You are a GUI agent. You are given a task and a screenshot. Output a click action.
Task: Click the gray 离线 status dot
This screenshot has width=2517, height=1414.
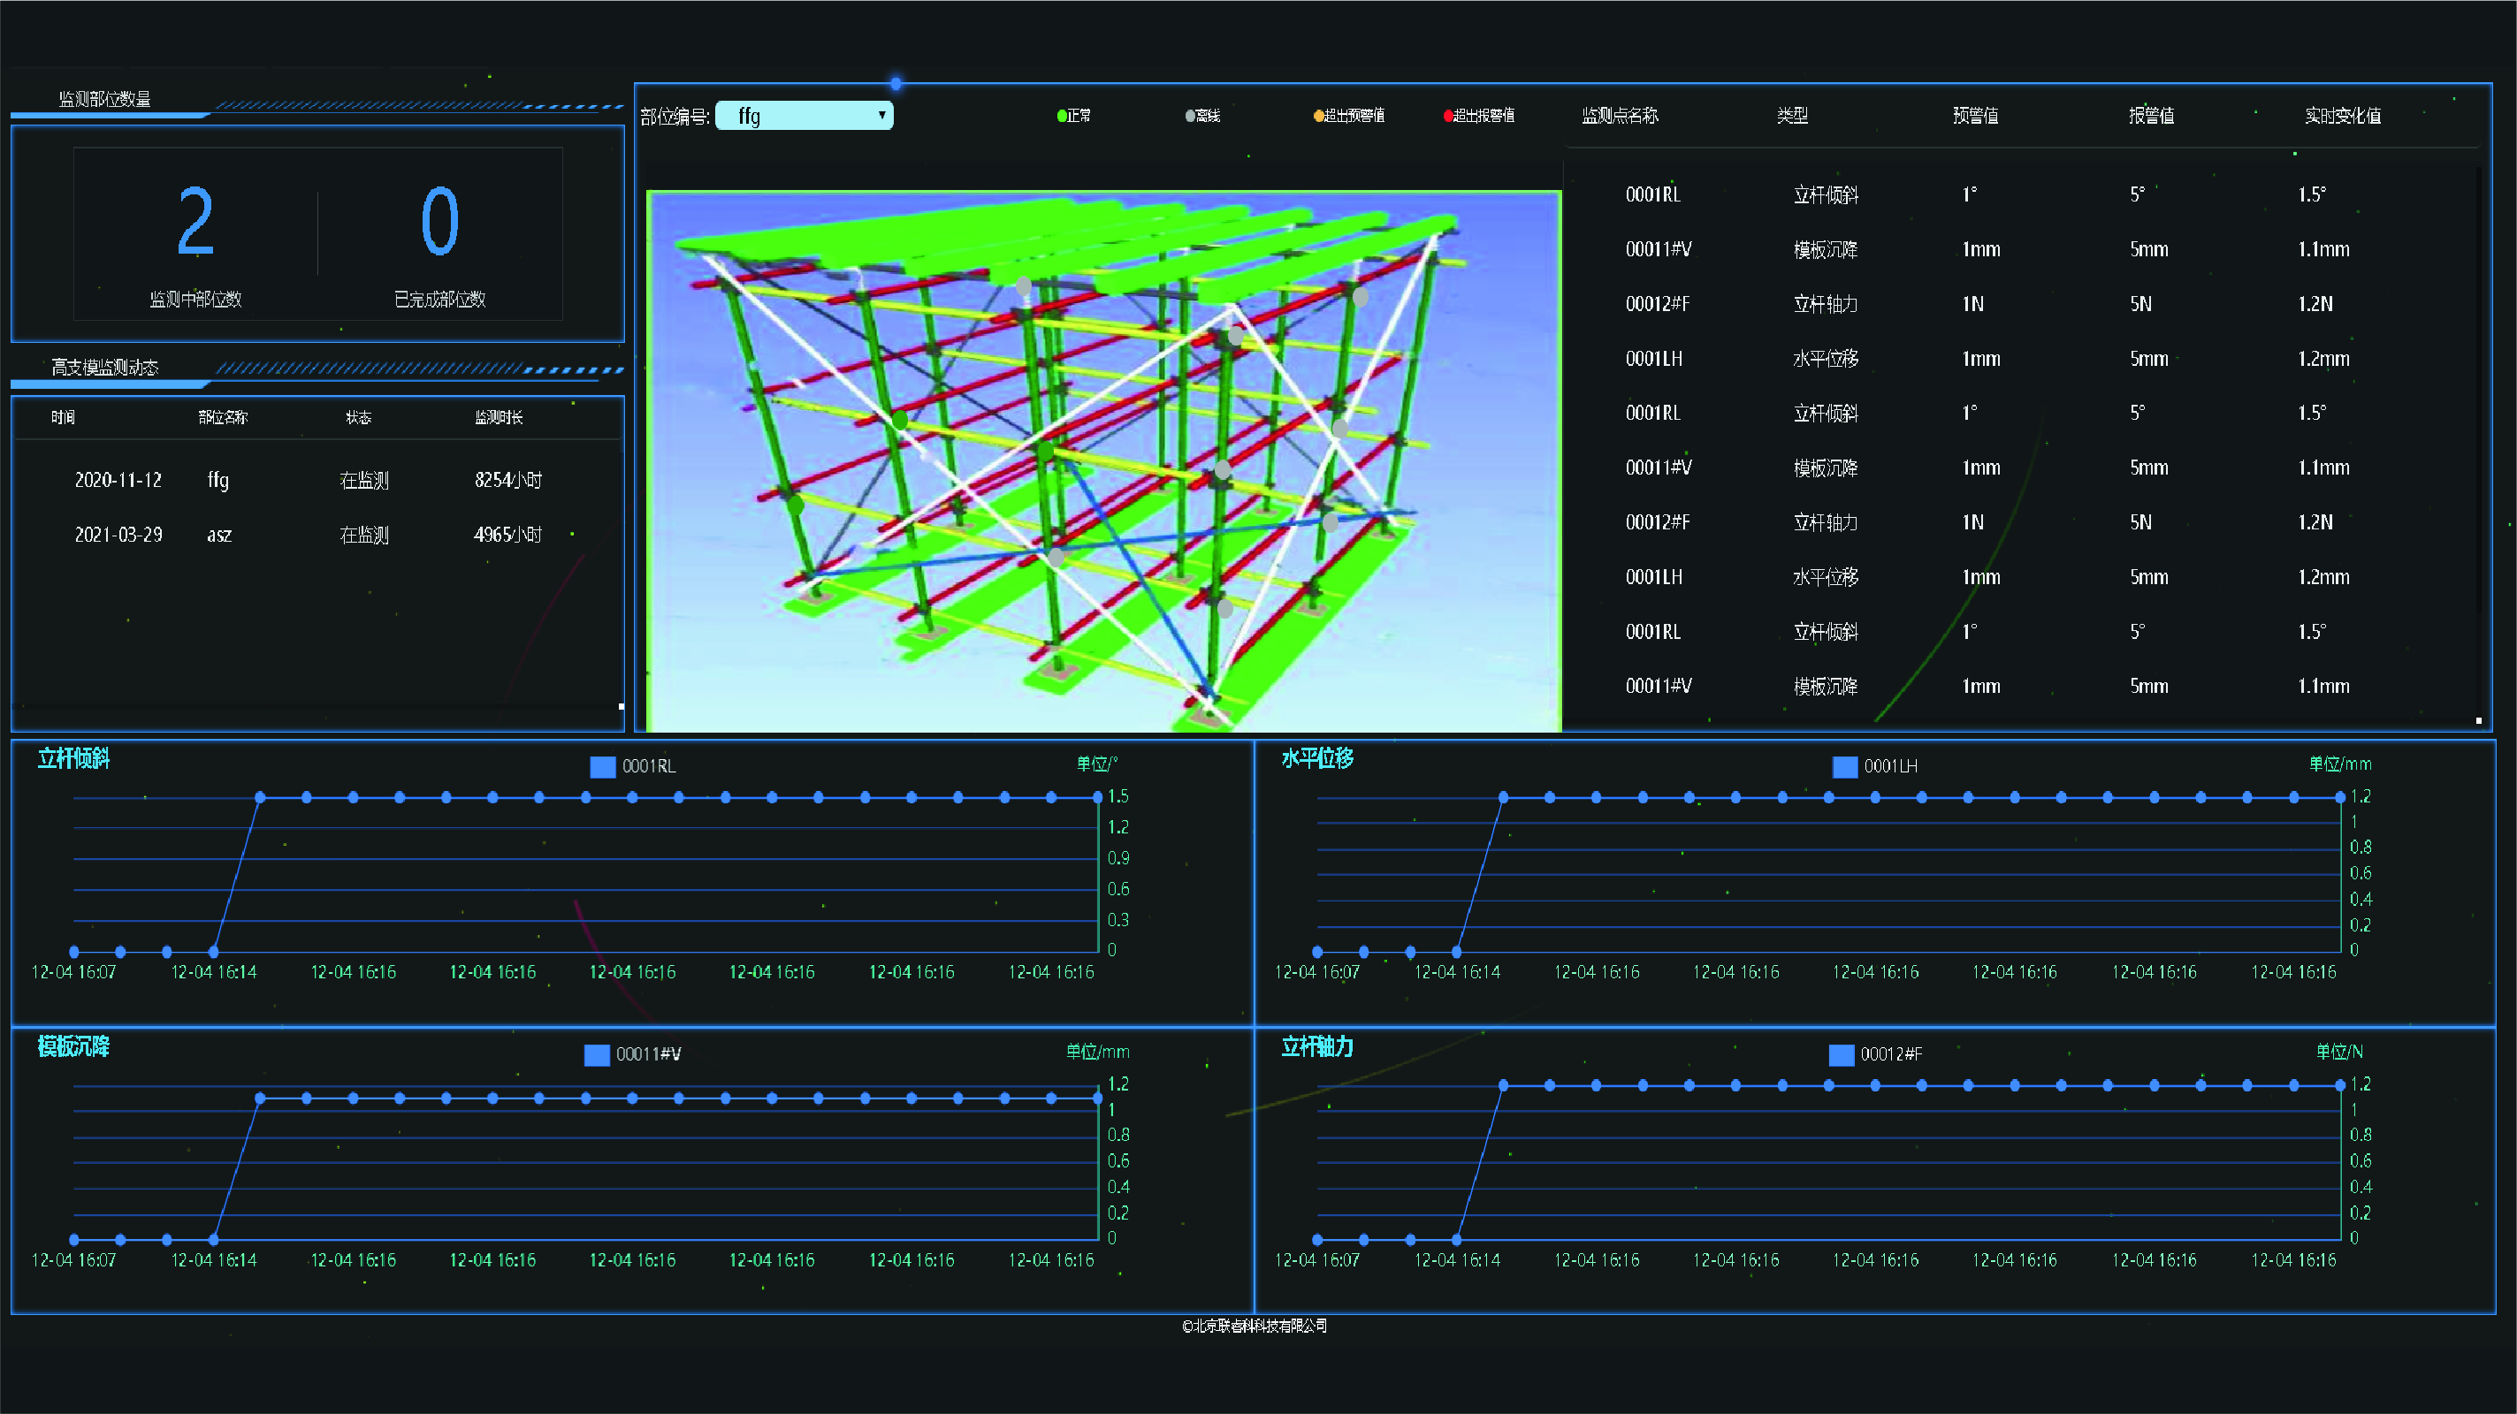pos(1190,115)
